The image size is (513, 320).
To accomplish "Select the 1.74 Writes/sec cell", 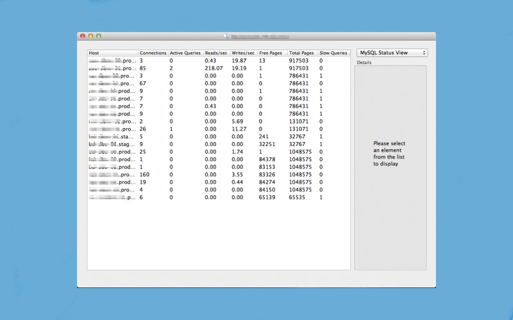I will click(x=237, y=152).
